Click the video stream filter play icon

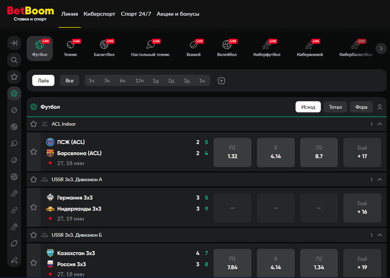222,81
